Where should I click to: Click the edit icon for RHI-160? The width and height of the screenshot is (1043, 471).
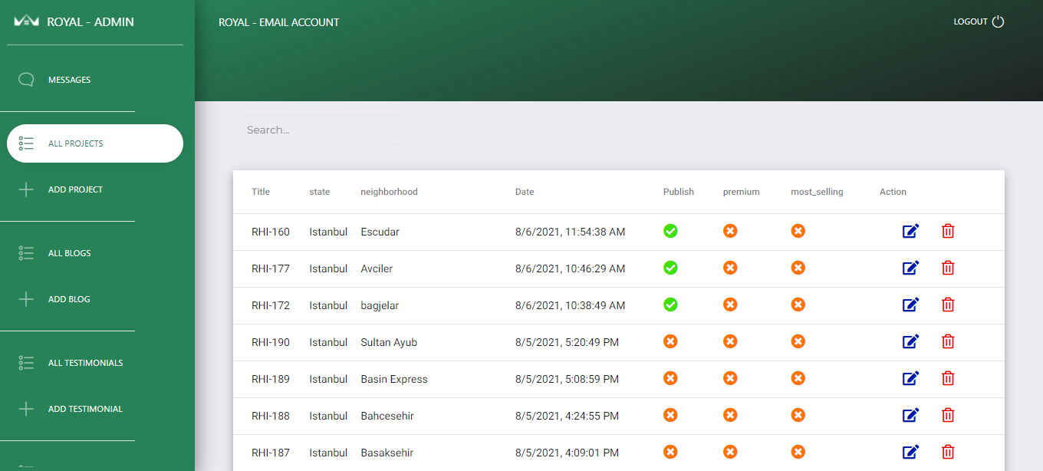[910, 231]
